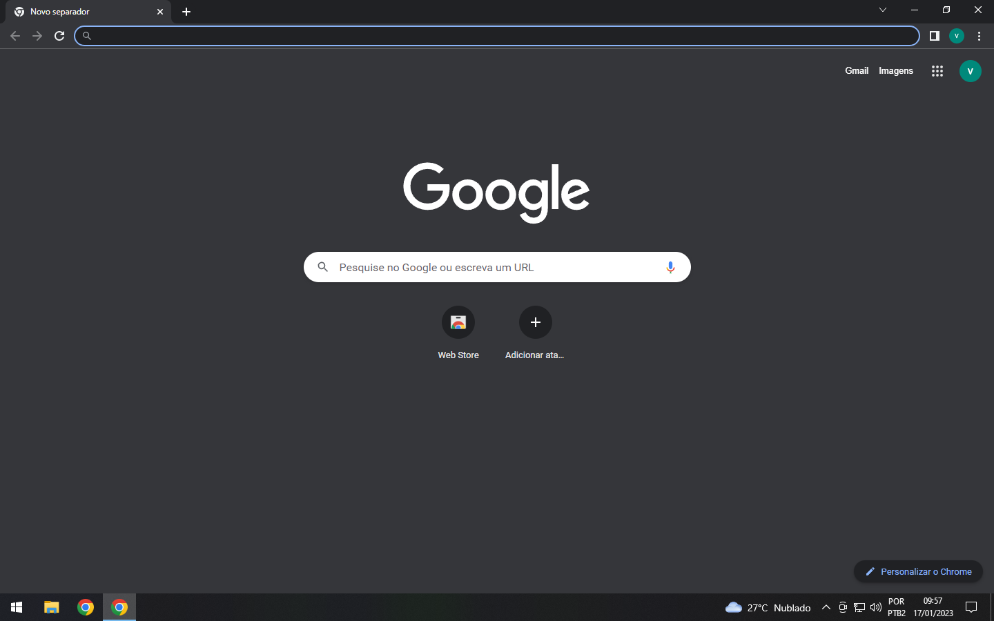
Task: Open the Google apps grid
Action: pyautogui.click(x=937, y=71)
